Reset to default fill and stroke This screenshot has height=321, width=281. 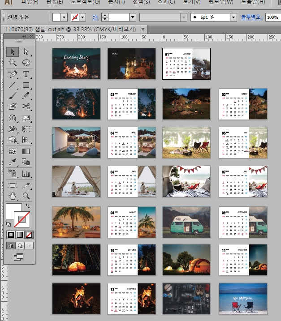coord(9,224)
